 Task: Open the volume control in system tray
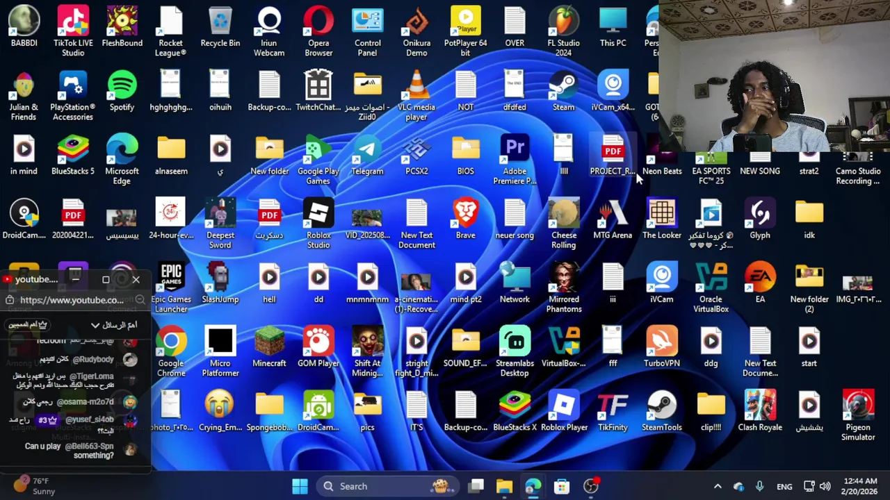[x=825, y=487]
